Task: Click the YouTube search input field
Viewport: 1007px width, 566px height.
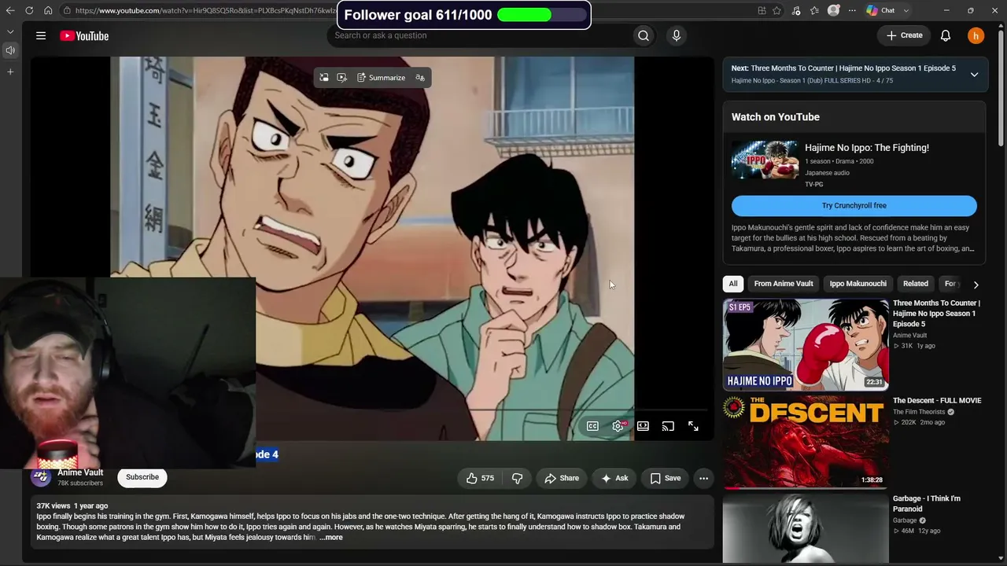Action: (x=480, y=35)
